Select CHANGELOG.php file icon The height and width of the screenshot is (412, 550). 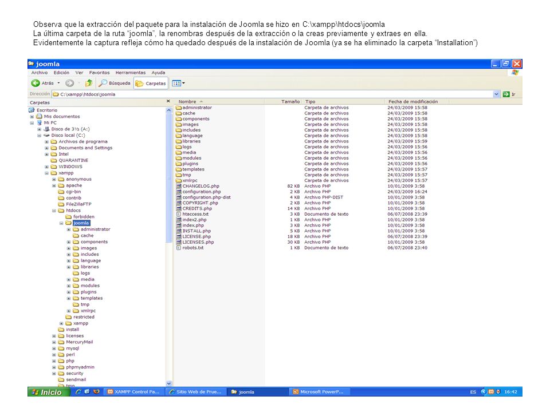click(179, 186)
